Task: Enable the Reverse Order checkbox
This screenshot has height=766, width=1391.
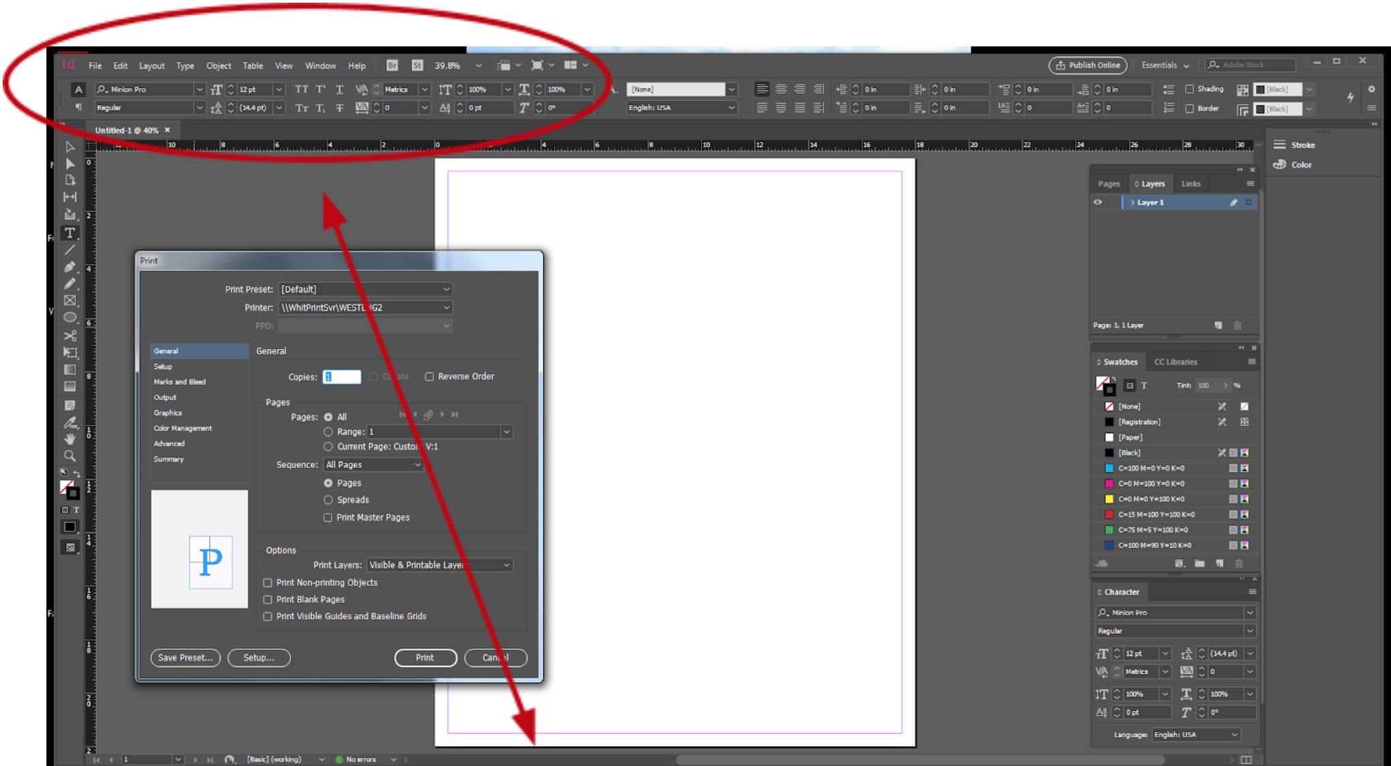Action: point(429,376)
